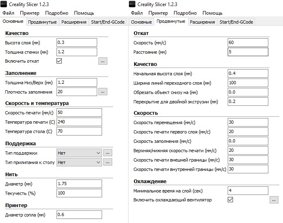Viewport: 283px width, 223px height.
Task: Expand the Тип поддержки dropdown
Action: coord(79,153)
